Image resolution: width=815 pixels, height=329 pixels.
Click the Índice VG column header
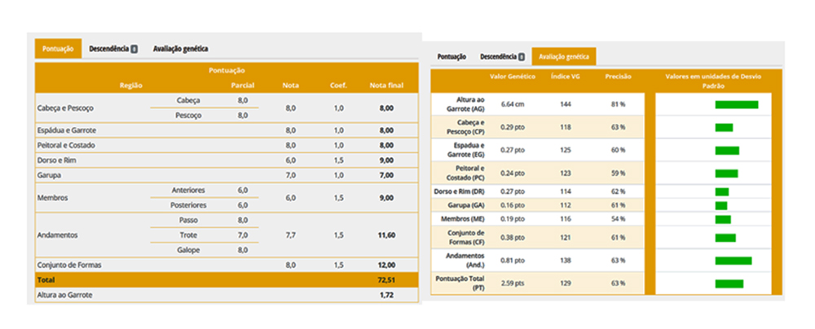click(565, 76)
